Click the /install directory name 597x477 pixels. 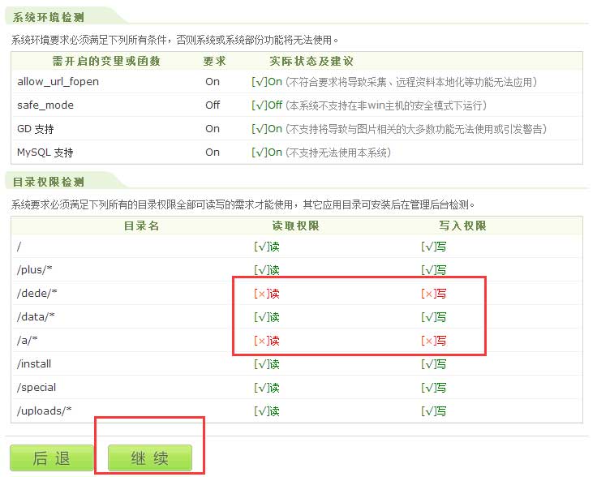34,364
